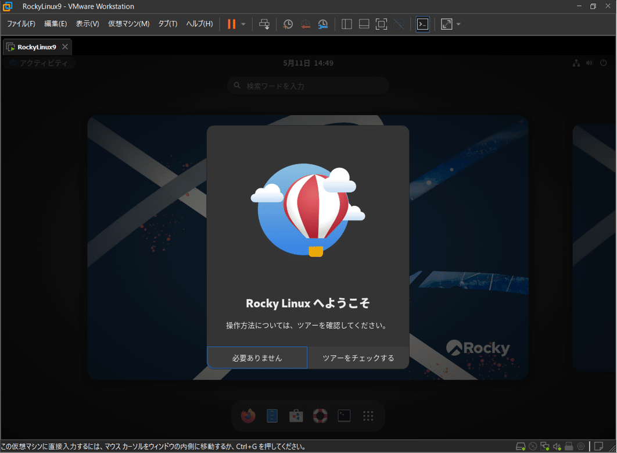This screenshot has height=453, width=617.
Task: Launch Terminal from the dock
Action: tap(345, 416)
